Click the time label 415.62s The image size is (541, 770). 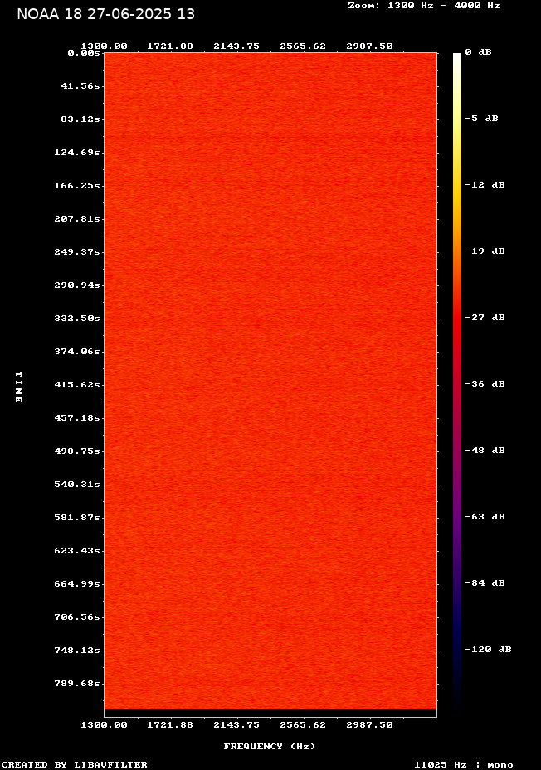[77, 385]
